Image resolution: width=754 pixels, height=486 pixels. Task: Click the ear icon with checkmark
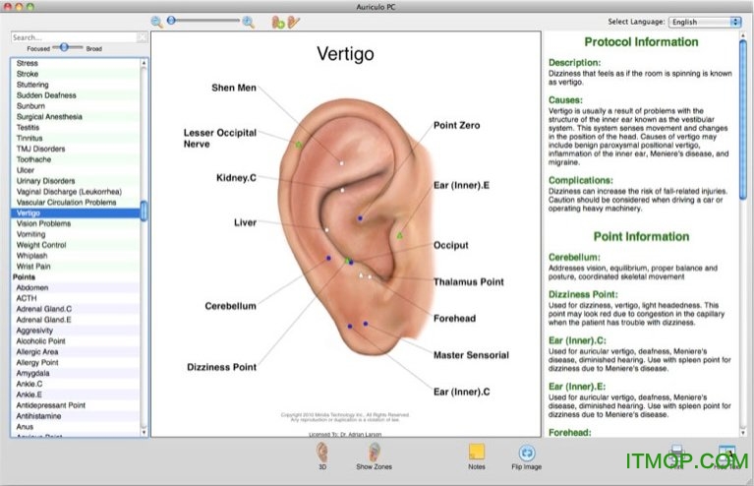pyautogui.click(x=293, y=22)
